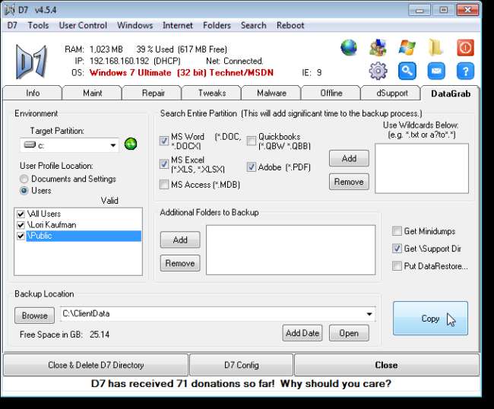494x409 pixels.
Task: Open the Tools menu
Action: click(38, 25)
